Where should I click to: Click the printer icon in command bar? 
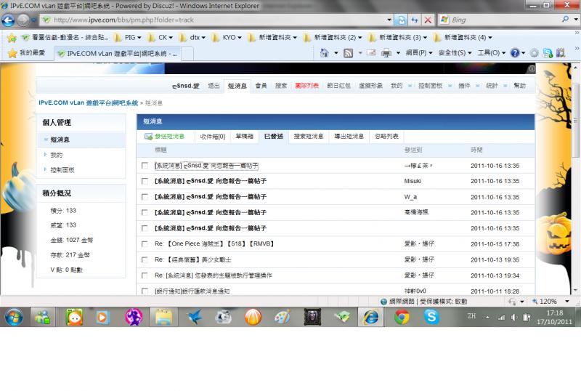coord(387,53)
